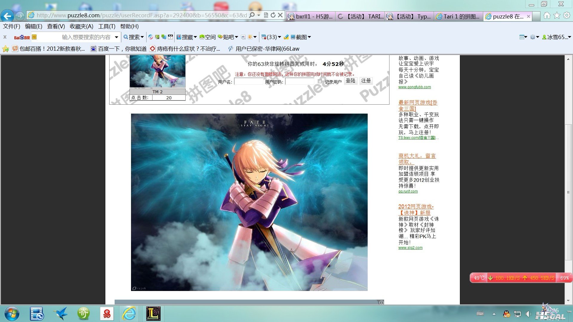Expand the address bar search dropdown arrow

258,15
